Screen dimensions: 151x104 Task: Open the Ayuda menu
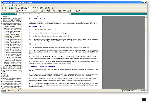pyautogui.click(x=20, y=5)
